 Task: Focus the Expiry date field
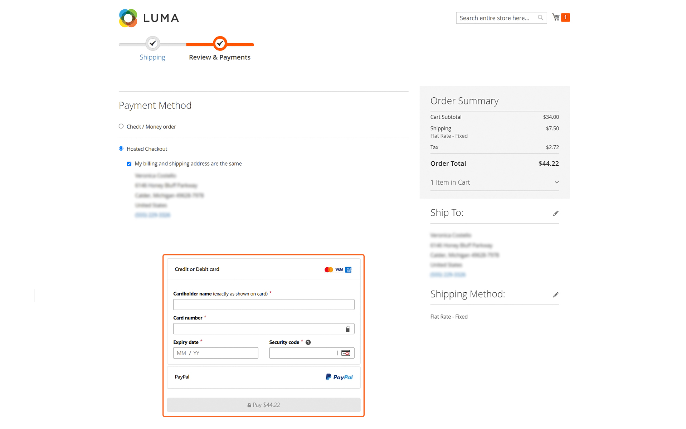point(215,353)
